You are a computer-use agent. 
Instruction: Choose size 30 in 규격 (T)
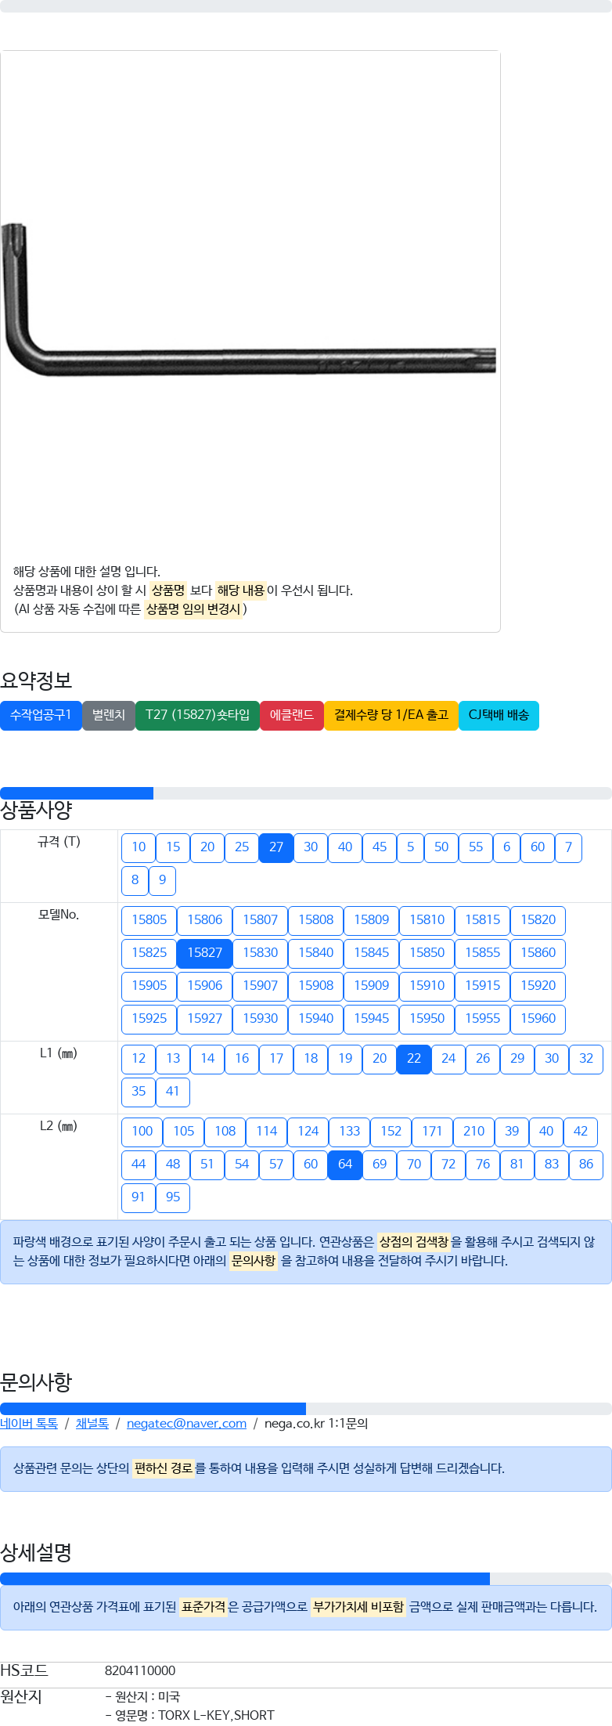(x=311, y=847)
